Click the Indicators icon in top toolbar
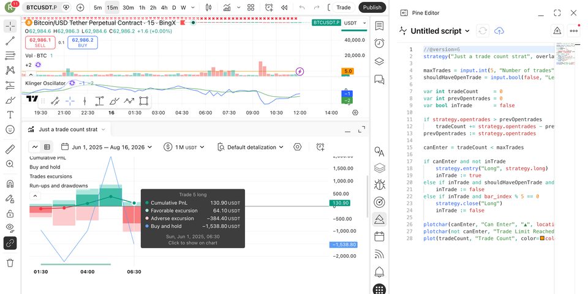 point(227,7)
